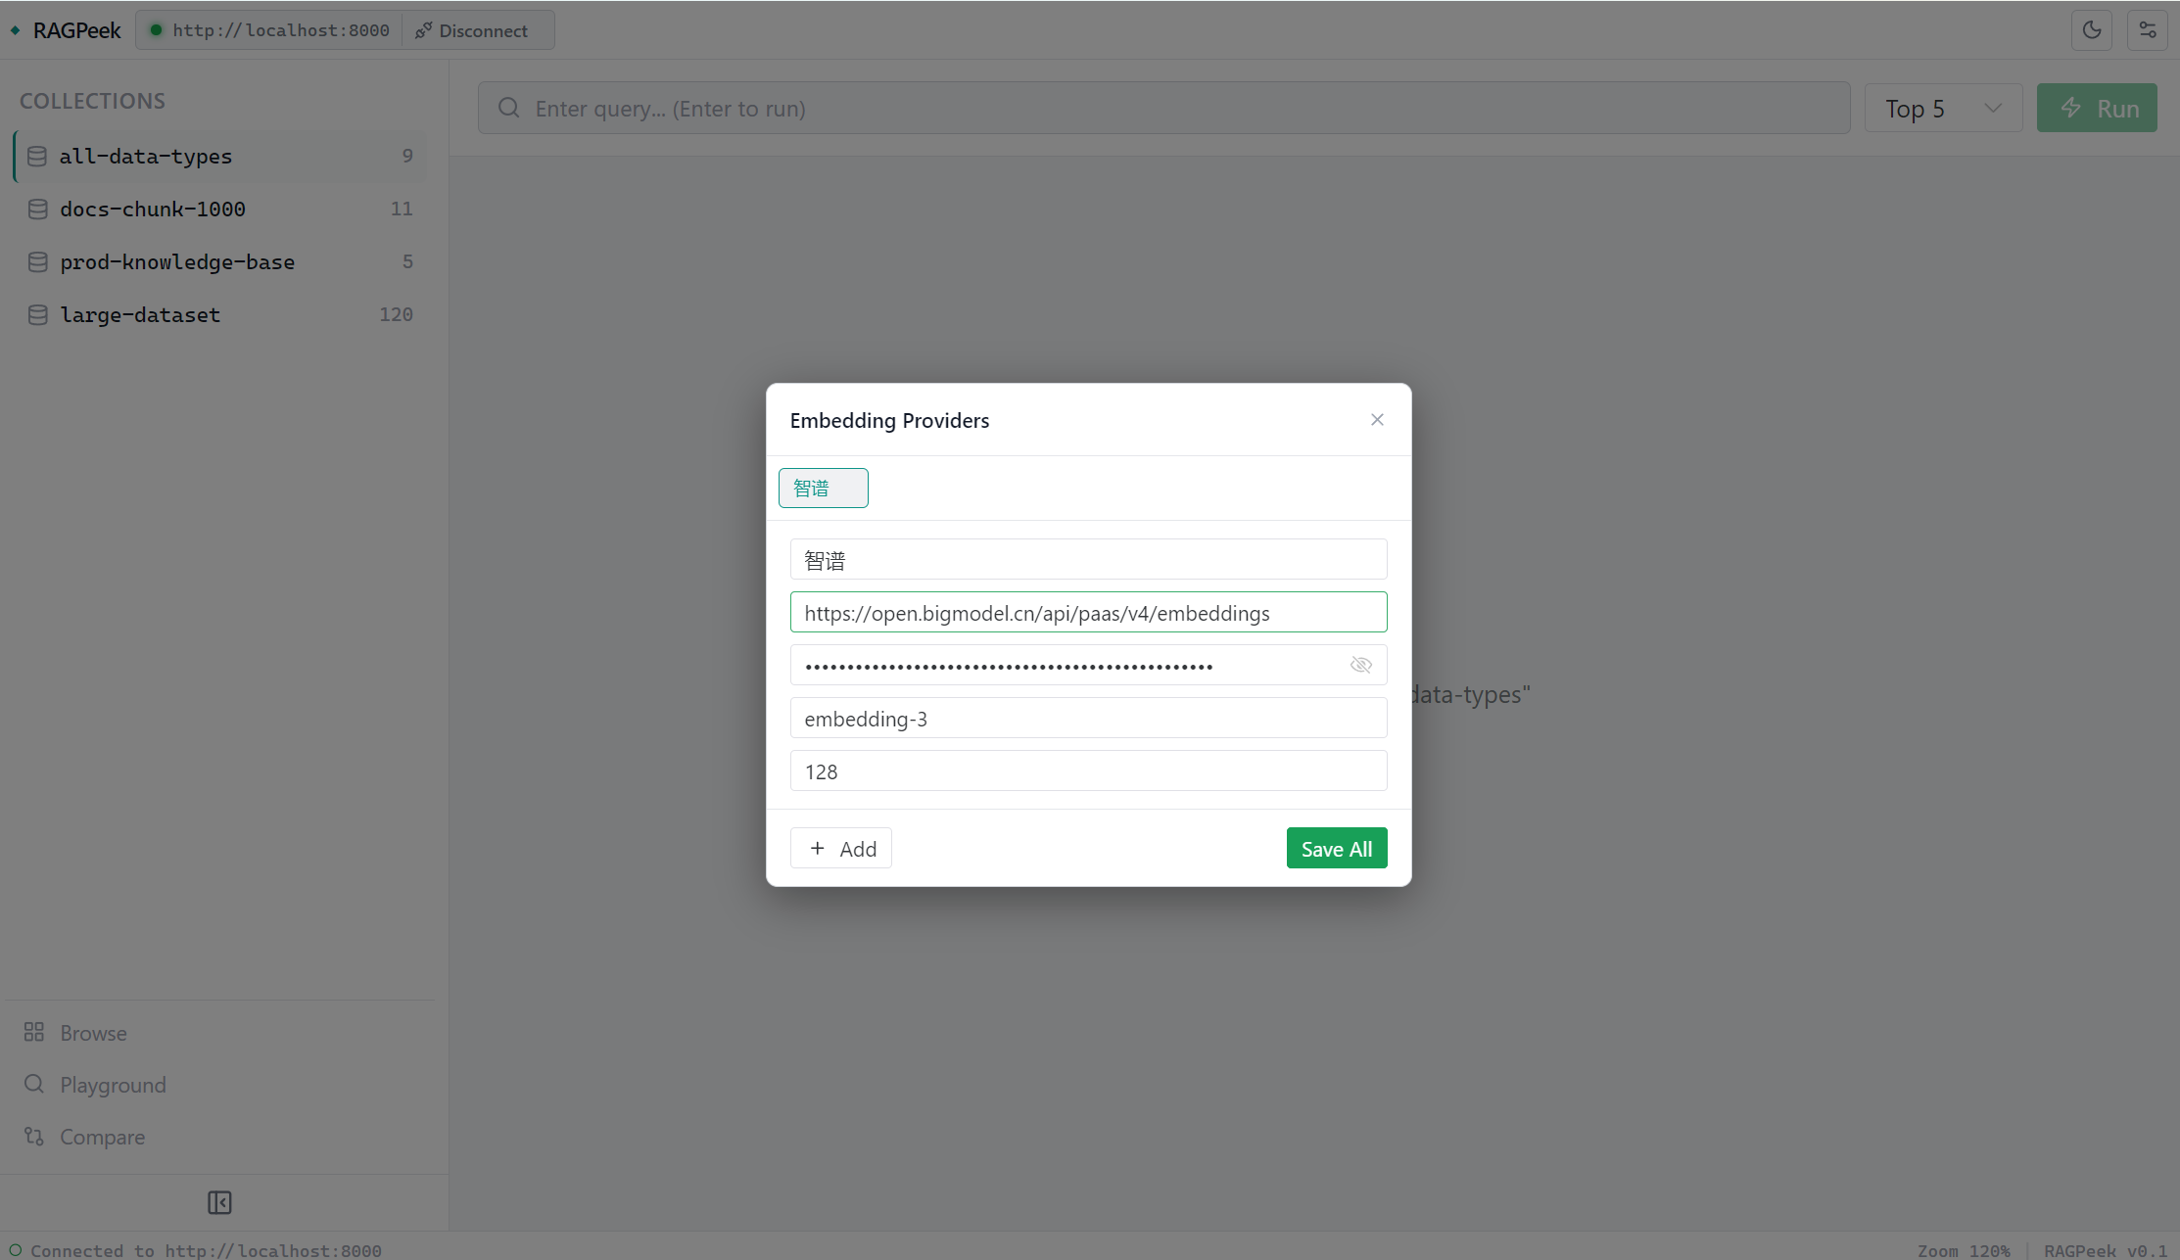Screen dimensions: 2180x1260
Task: Click count 11 beside docs-chunk-1000
Action: [x=402, y=209]
